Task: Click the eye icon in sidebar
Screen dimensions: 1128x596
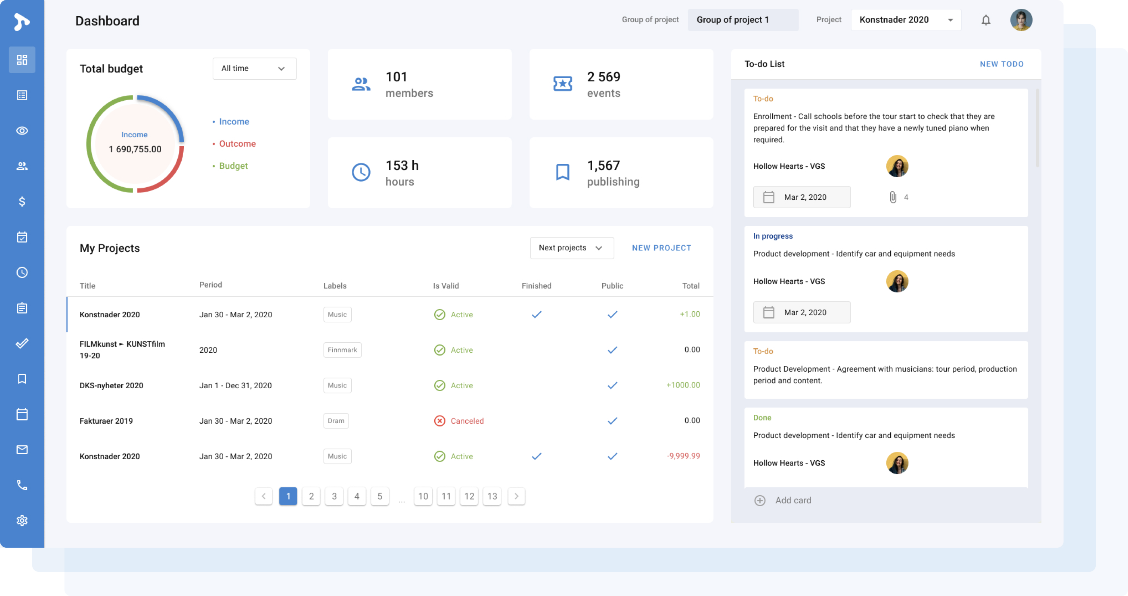Action: coord(22,130)
